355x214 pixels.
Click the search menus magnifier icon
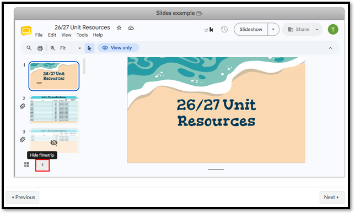coord(29,48)
